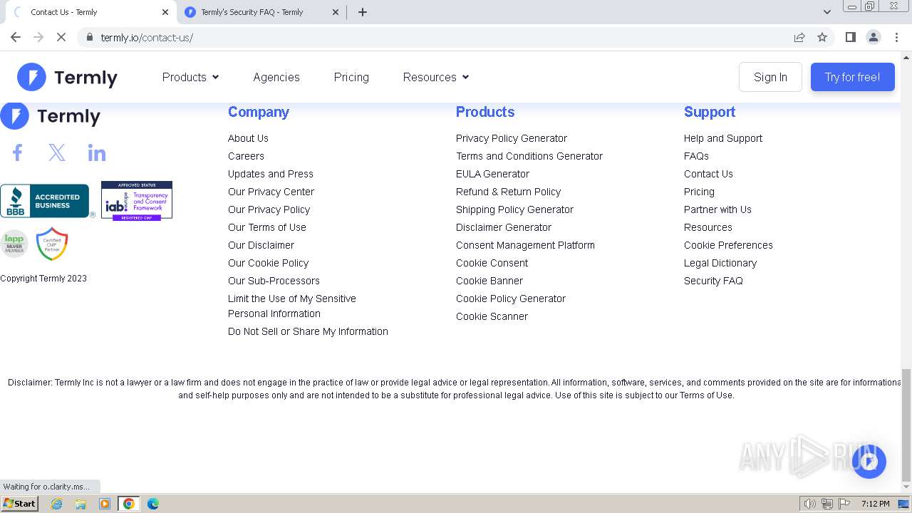The image size is (912, 513).
Task: Open Updates and Press link
Action: (x=271, y=174)
